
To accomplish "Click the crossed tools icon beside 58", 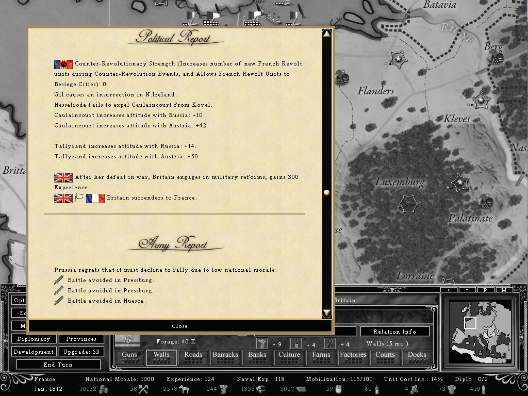I will 143,389.
